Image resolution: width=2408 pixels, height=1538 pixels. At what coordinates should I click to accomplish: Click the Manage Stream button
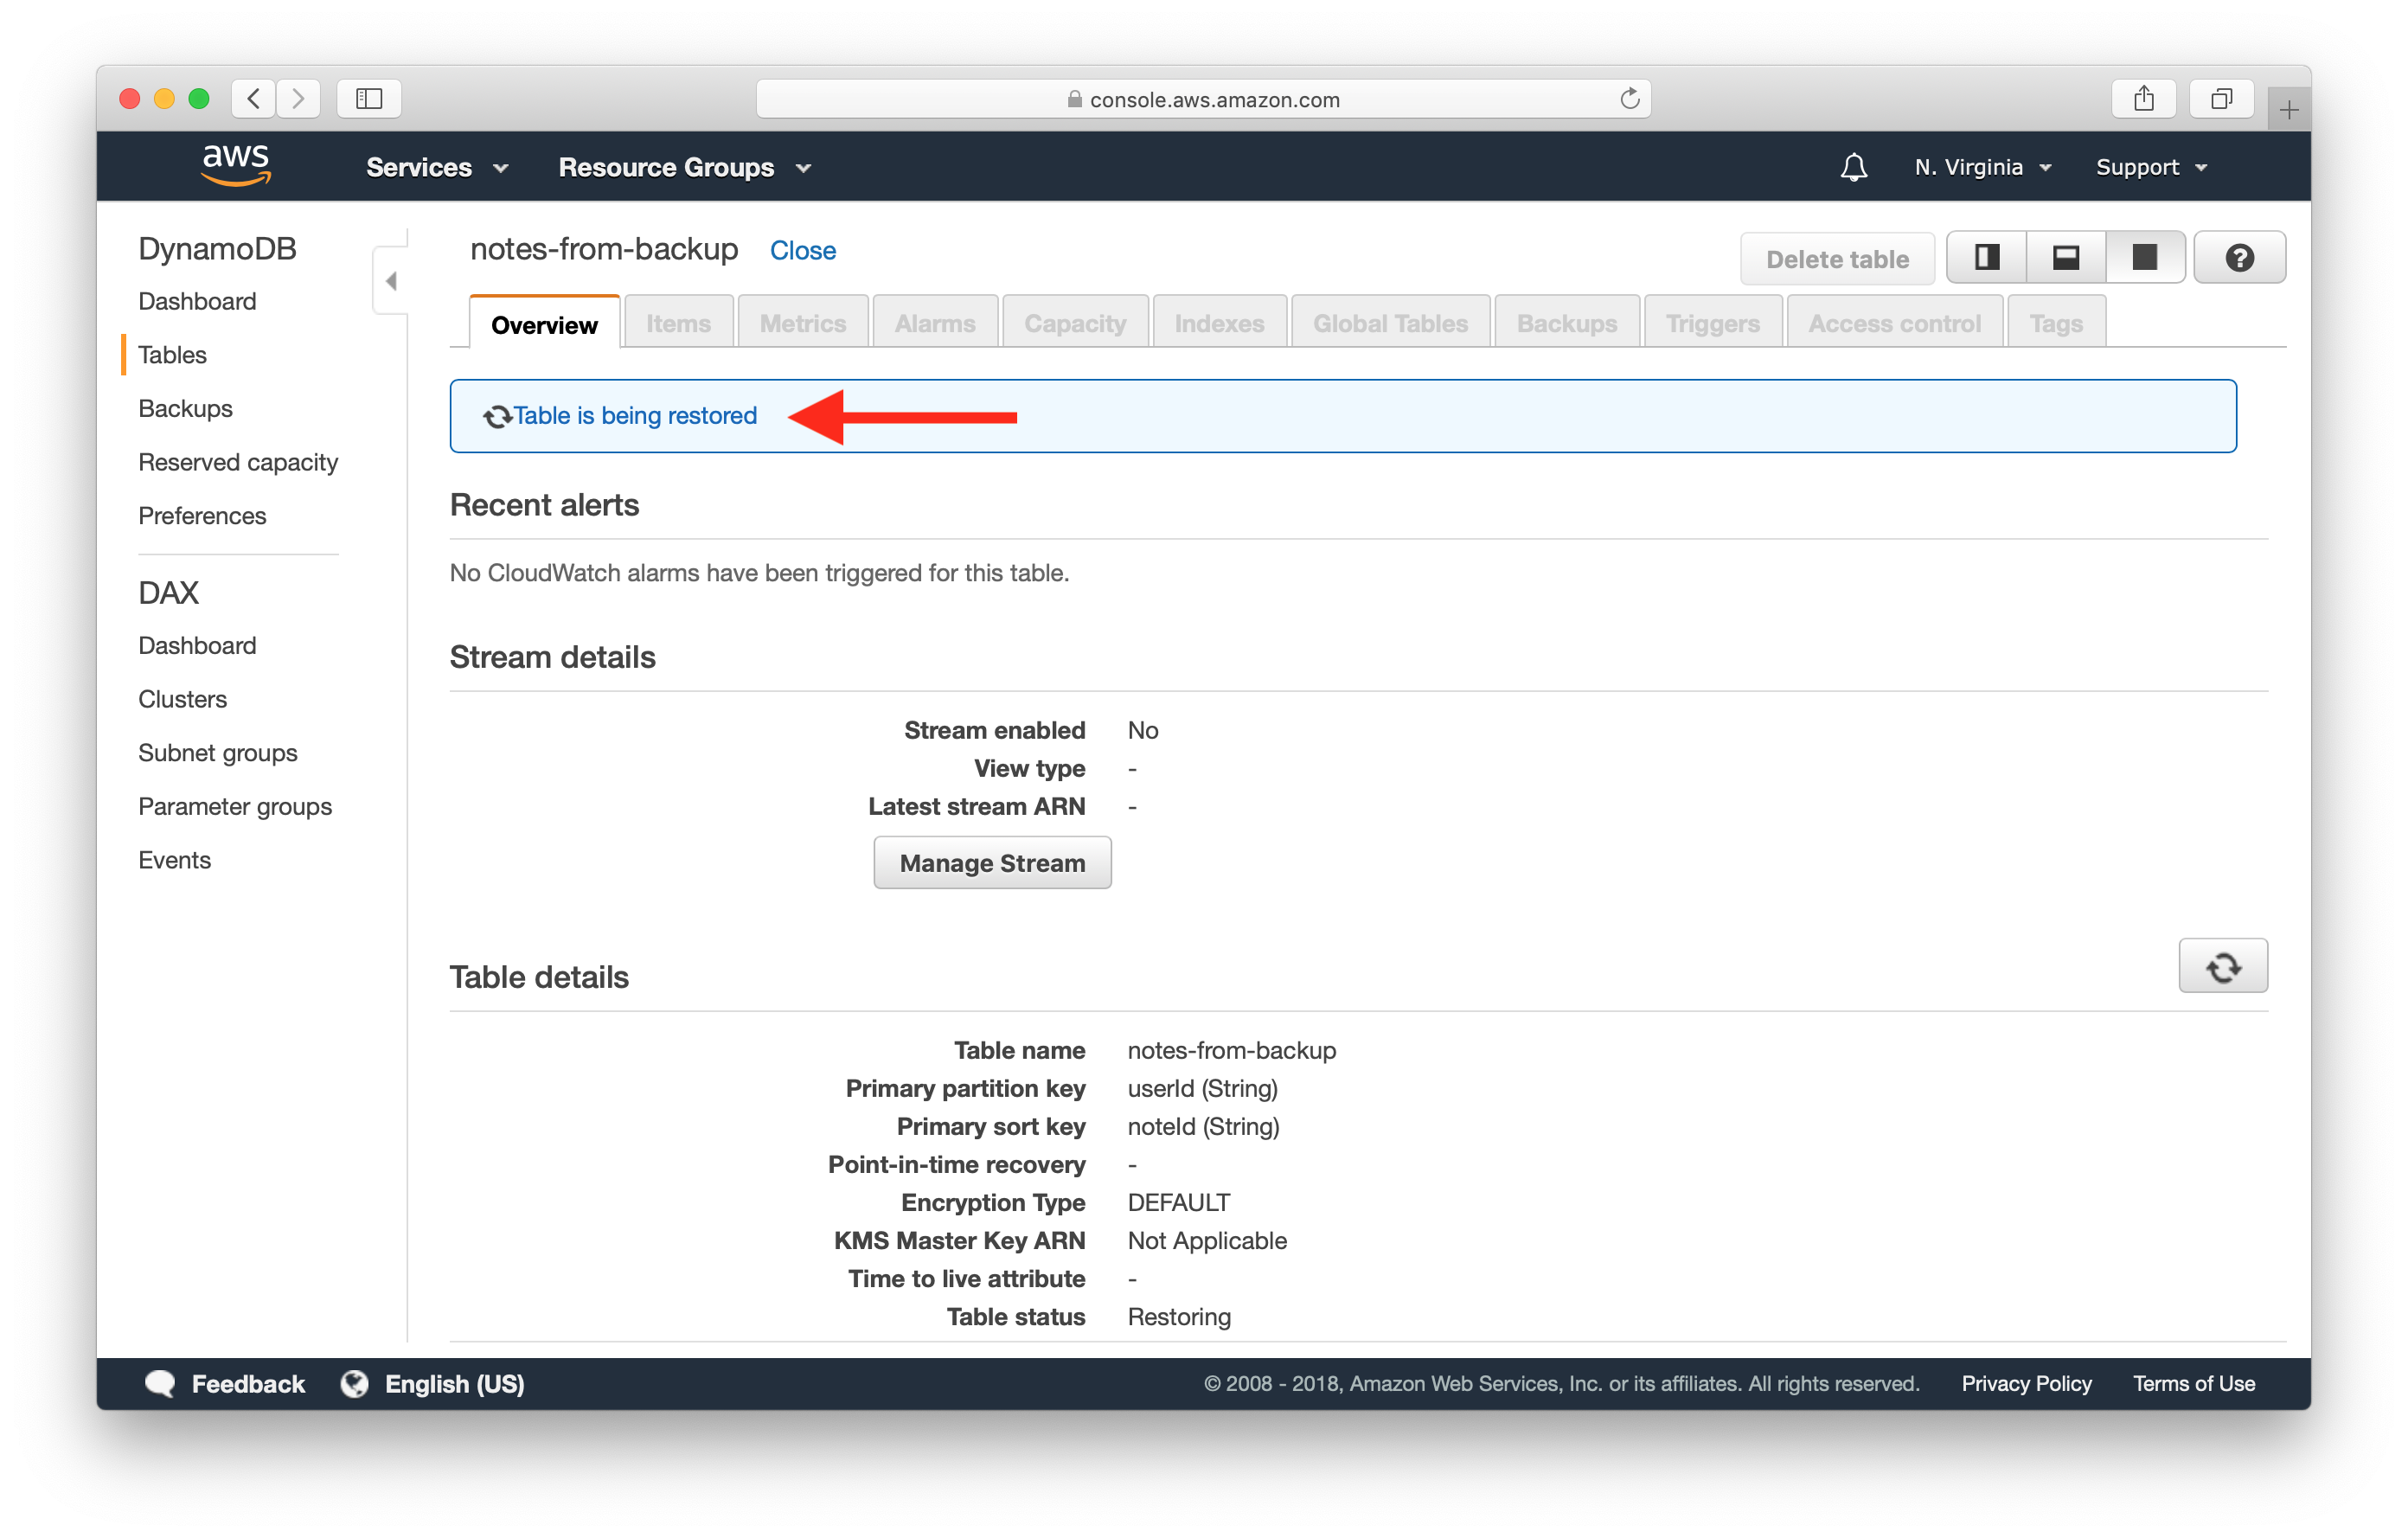pos(991,862)
